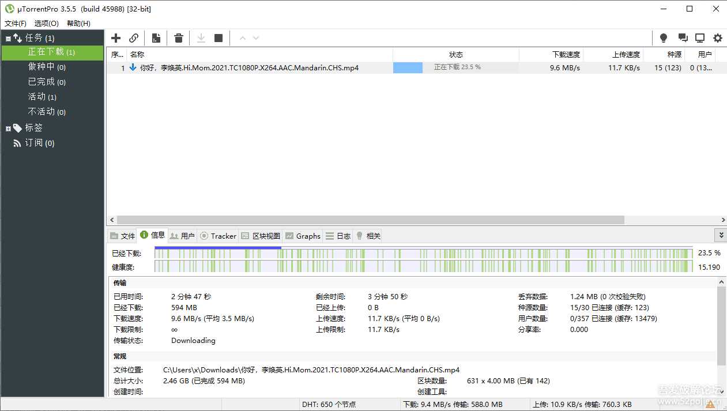The image size is (727, 411).
Task: Expand the 标签 category in the sidebar
Action: pos(7,127)
